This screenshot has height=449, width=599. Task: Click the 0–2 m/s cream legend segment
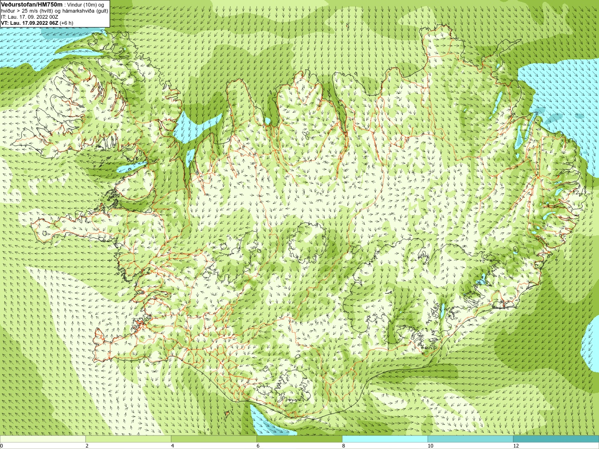coord(43,439)
